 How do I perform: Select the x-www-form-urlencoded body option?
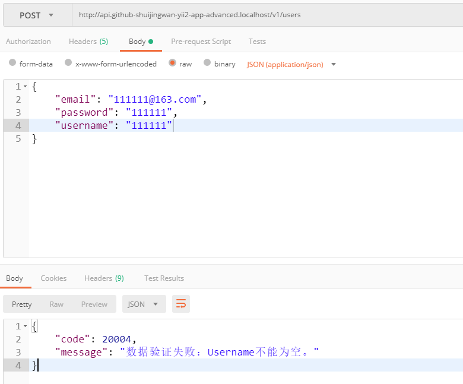(68, 63)
